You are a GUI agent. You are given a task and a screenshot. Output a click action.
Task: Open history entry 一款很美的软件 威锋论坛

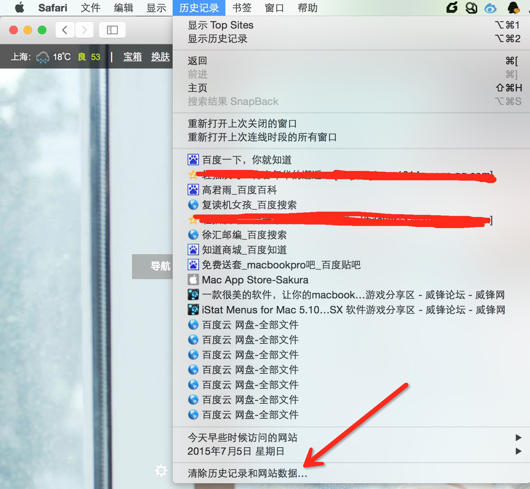[x=351, y=294]
